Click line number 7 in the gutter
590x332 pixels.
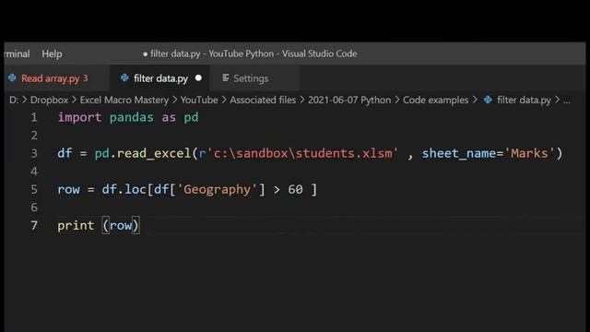coord(34,225)
